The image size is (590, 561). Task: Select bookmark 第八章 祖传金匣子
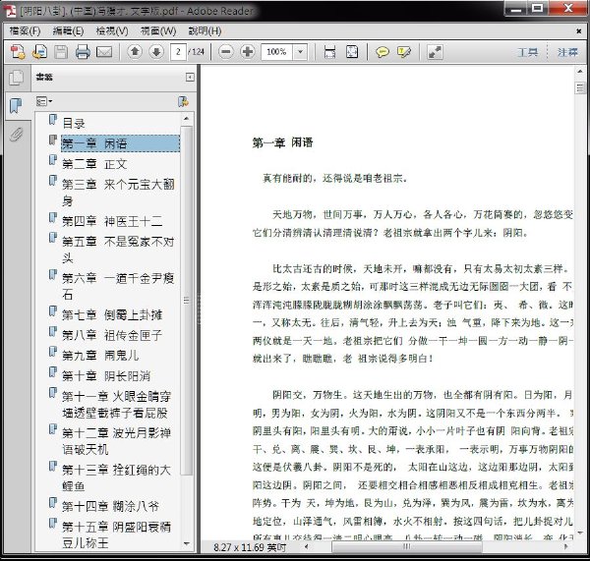click(112, 335)
